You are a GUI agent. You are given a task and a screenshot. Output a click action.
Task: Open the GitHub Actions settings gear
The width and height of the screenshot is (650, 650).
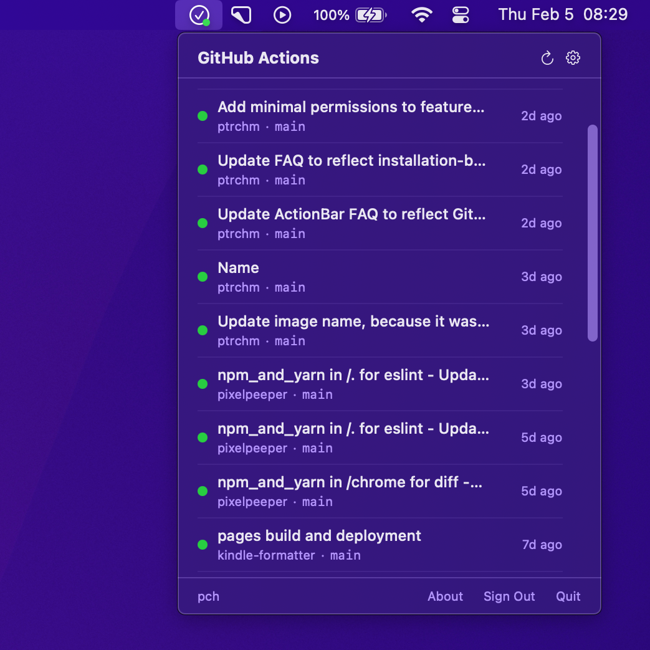point(573,57)
